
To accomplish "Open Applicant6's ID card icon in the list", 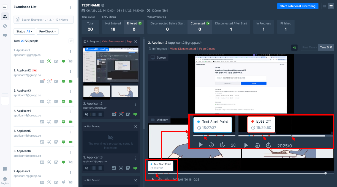I will point(42,162).
